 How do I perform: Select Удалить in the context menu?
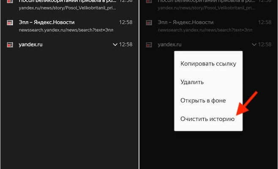(x=192, y=82)
